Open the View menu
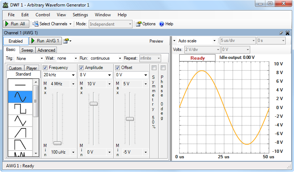 (61, 15)
